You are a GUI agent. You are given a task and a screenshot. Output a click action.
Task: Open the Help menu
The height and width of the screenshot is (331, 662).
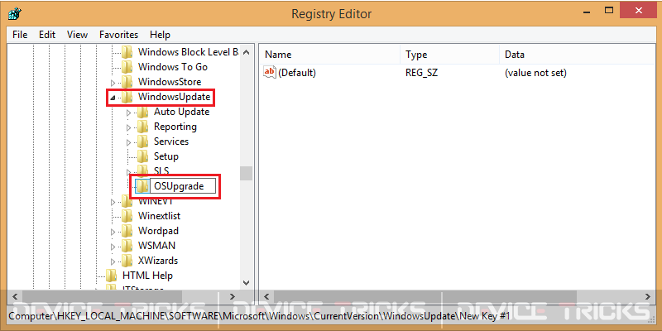(x=160, y=35)
